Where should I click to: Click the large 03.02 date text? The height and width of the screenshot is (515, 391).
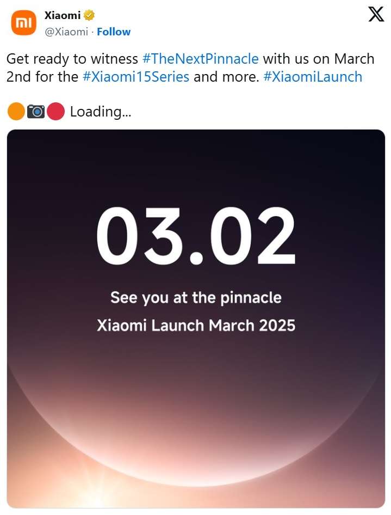pyautogui.click(x=196, y=236)
